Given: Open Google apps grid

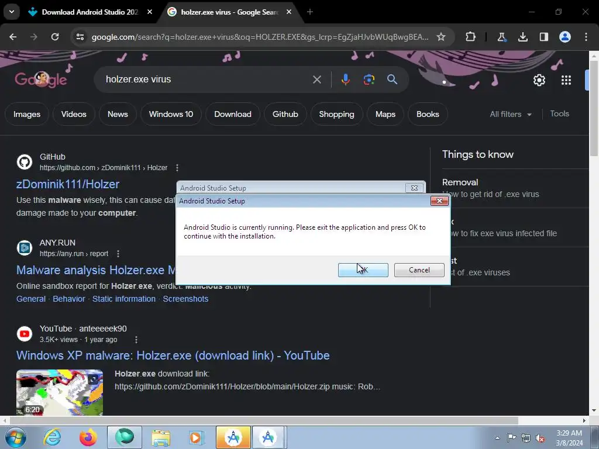Looking at the screenshot, I should [x=566, y=80].
